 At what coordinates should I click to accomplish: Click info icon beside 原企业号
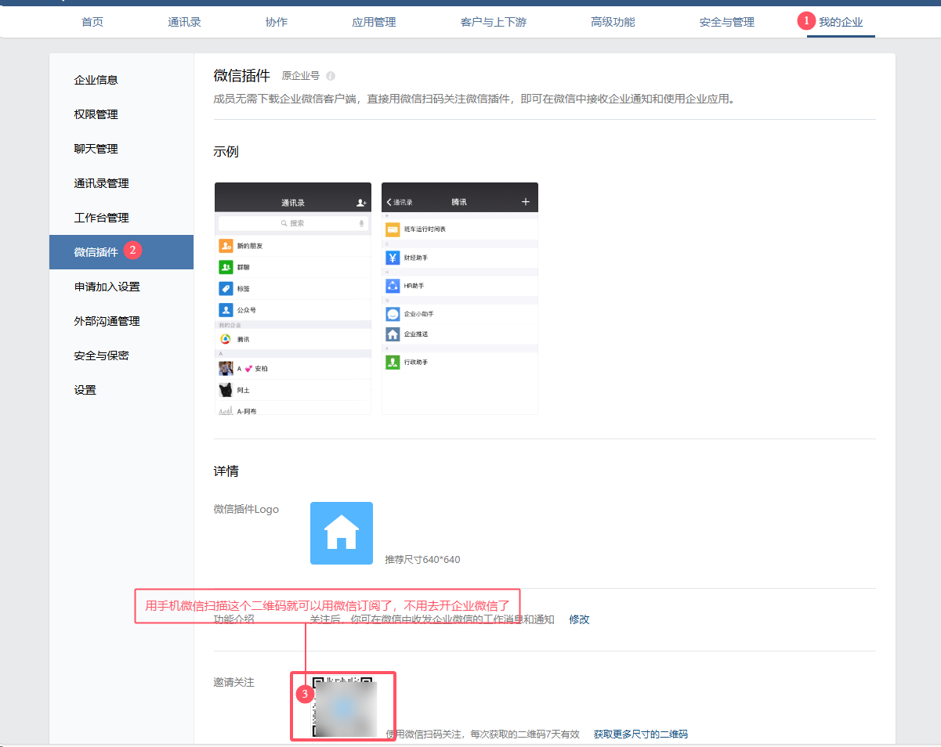331,76
